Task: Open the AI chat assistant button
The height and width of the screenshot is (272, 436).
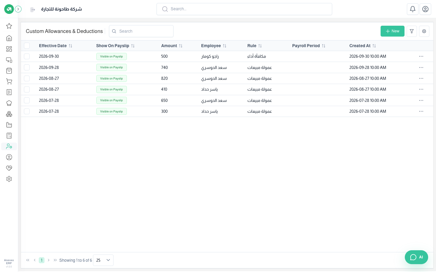Action: (x=416, y=257)
